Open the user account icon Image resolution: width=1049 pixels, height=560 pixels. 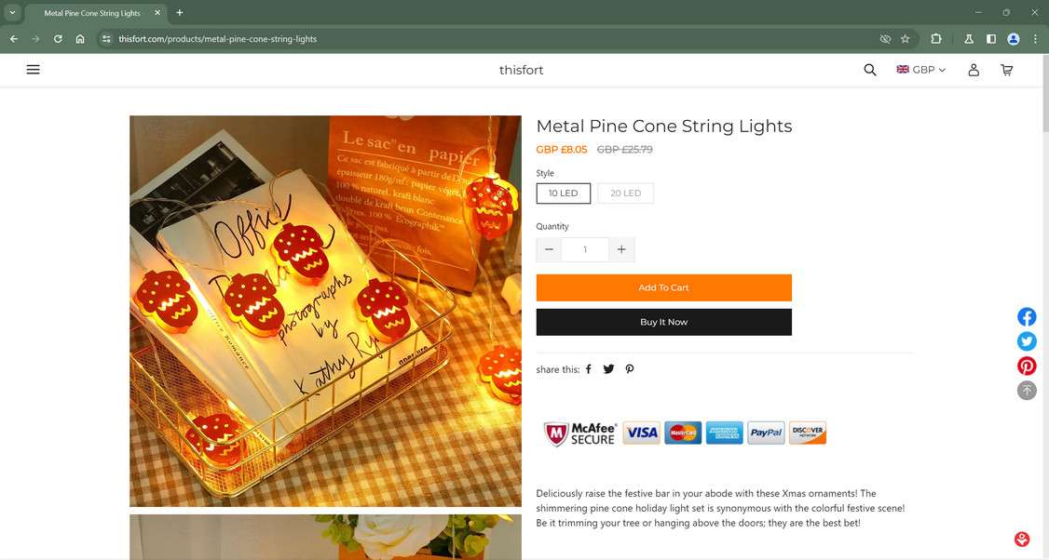pos(974,70)
